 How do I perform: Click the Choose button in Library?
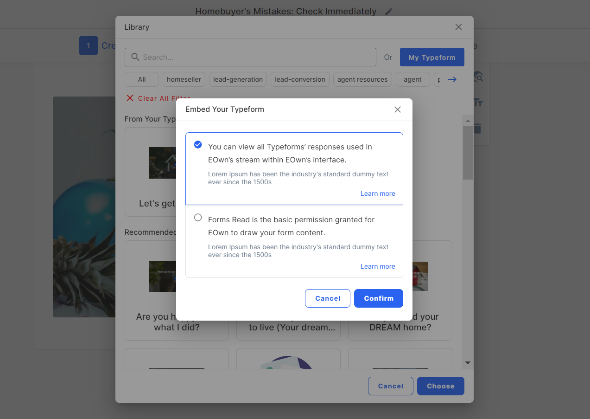(441, 386)
